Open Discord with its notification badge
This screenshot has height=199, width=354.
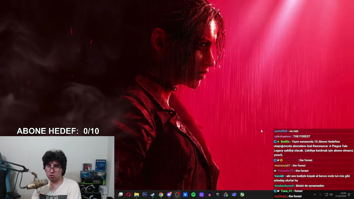pyautogui.click(x=169, y=194)
